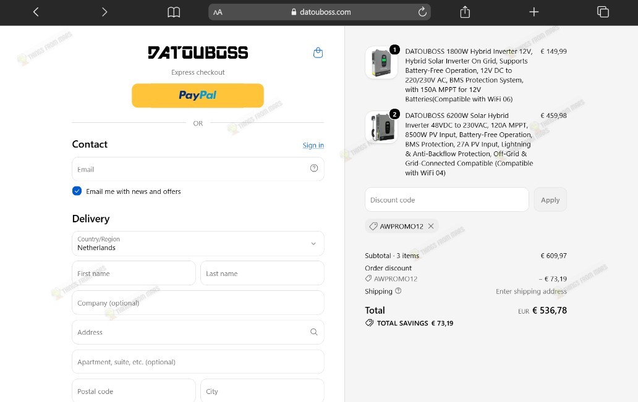
Task: Focus the City field
Action: 262,391
